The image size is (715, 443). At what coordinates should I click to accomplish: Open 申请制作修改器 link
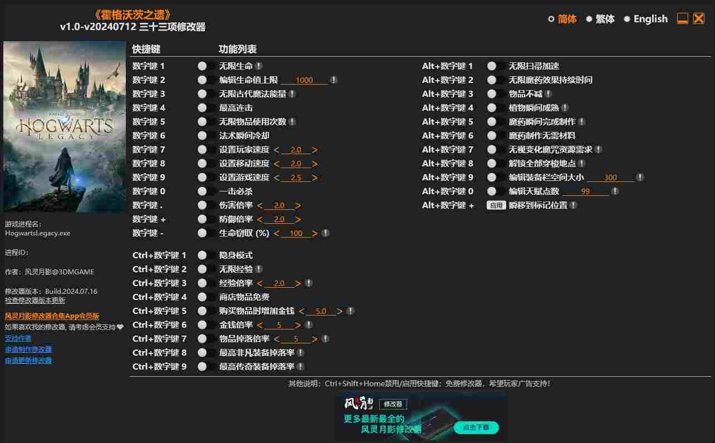(x=28, y=349)
